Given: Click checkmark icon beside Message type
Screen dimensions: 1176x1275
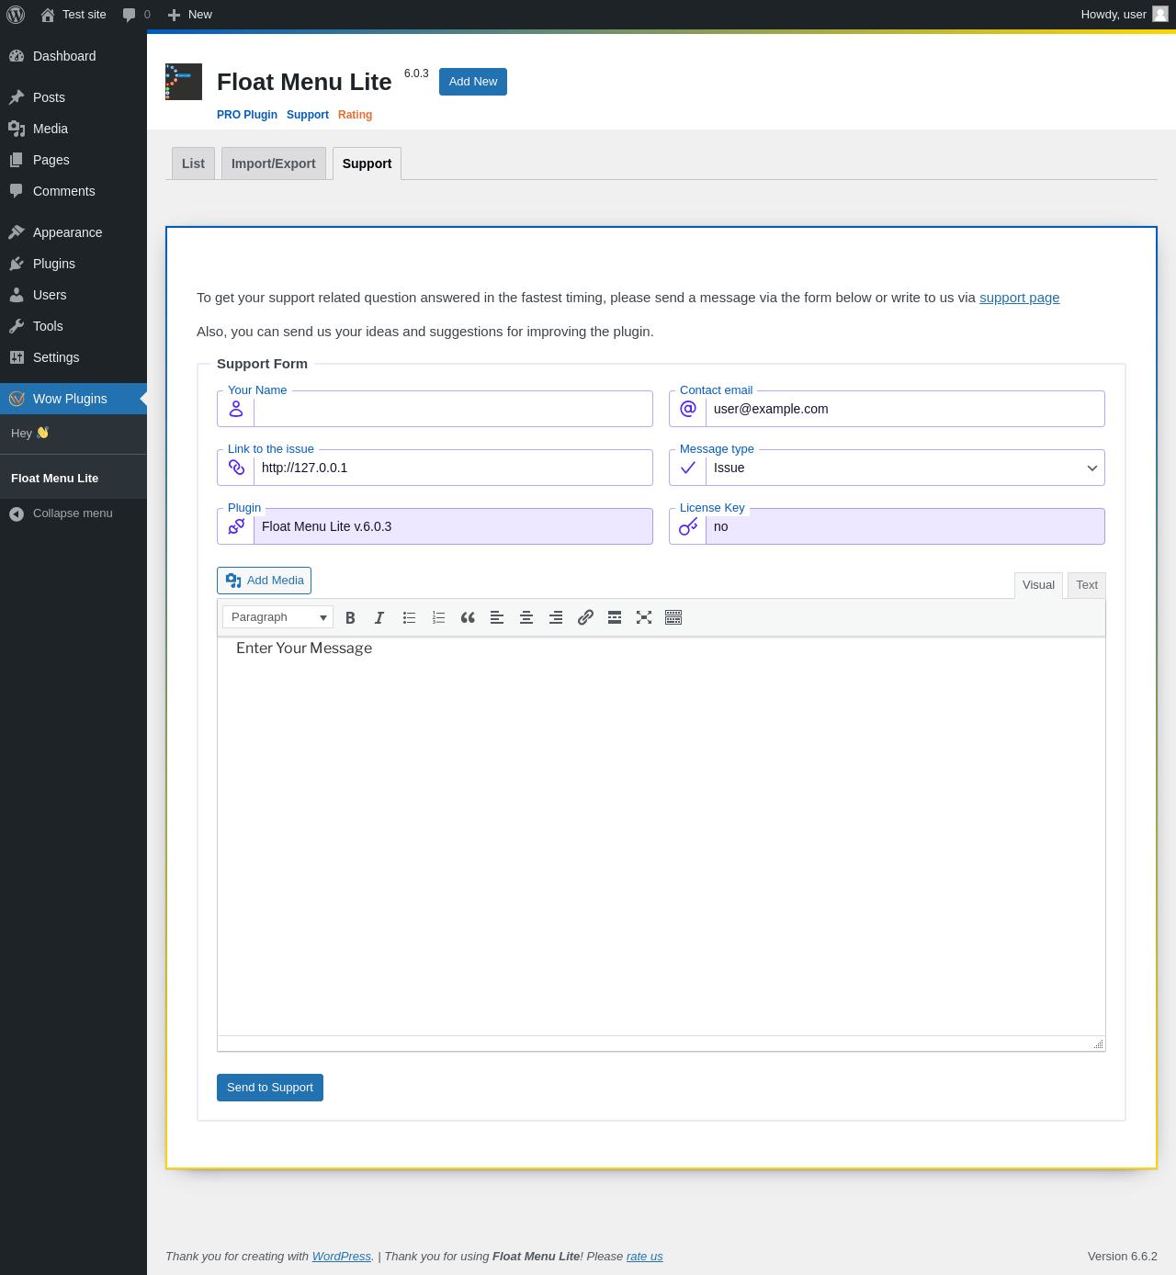Looking at the screenshot, I should pyautogui.click(x=688, y=468).
